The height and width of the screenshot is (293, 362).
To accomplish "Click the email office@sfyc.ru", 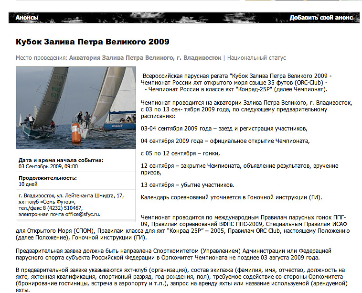I will (83, 214).
